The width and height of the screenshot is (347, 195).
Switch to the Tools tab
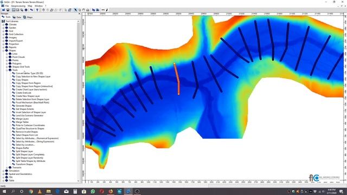[6, 17]
